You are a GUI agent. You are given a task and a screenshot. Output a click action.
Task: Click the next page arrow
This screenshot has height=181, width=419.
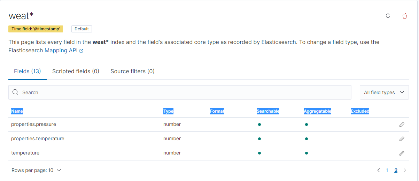[405, 170]
